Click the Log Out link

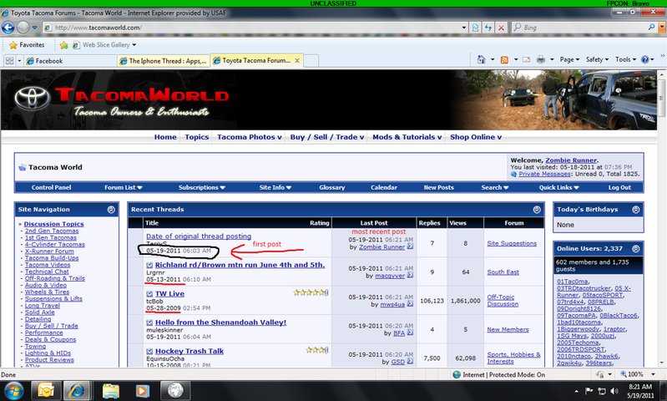619,187
